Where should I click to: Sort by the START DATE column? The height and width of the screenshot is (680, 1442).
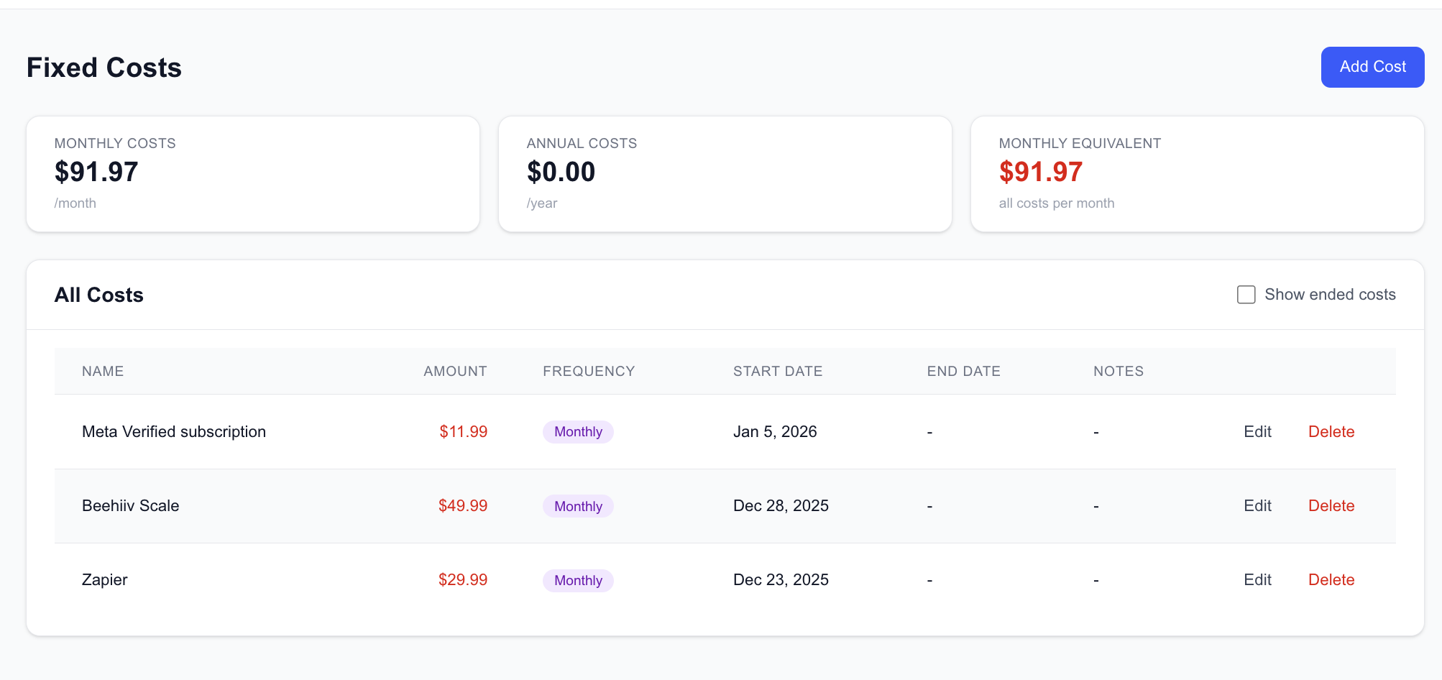[x=777, y=371]
